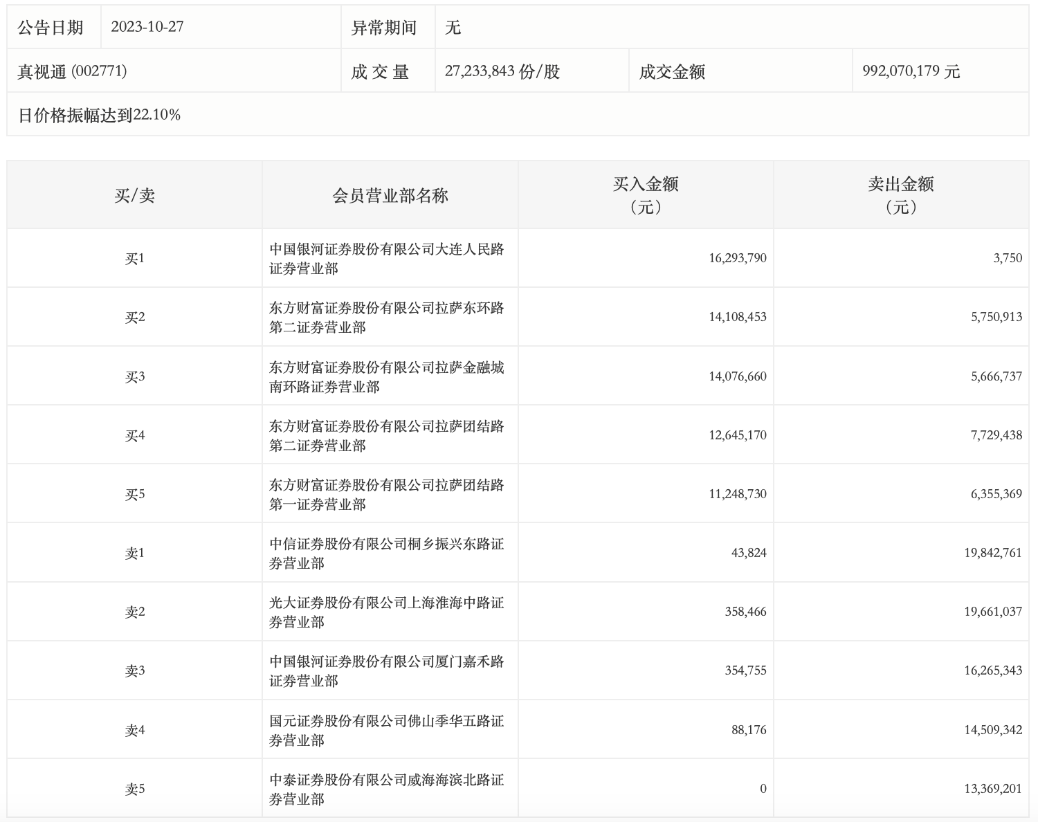Image resolution: width=1038 pixels, height=822 pixels.
Task: Click sell amount 6,355,369
Action: pyautogui.click(x=996, y=494)
